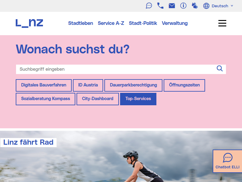
Task: Open the Stadtleben menu item
Action: tap(80, 23)
